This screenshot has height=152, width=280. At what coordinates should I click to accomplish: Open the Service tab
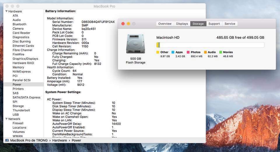coord(230,24)
